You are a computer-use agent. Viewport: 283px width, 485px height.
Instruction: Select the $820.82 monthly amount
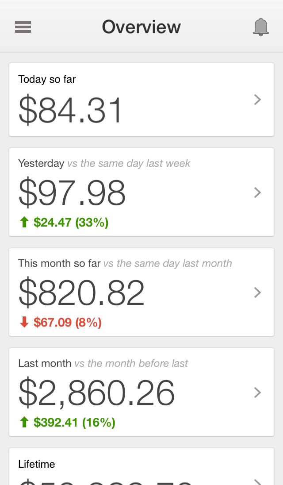(82, 293)
